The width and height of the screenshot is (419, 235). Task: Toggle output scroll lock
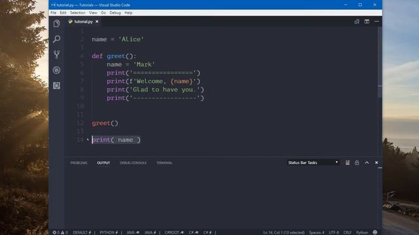click(357, 163)
